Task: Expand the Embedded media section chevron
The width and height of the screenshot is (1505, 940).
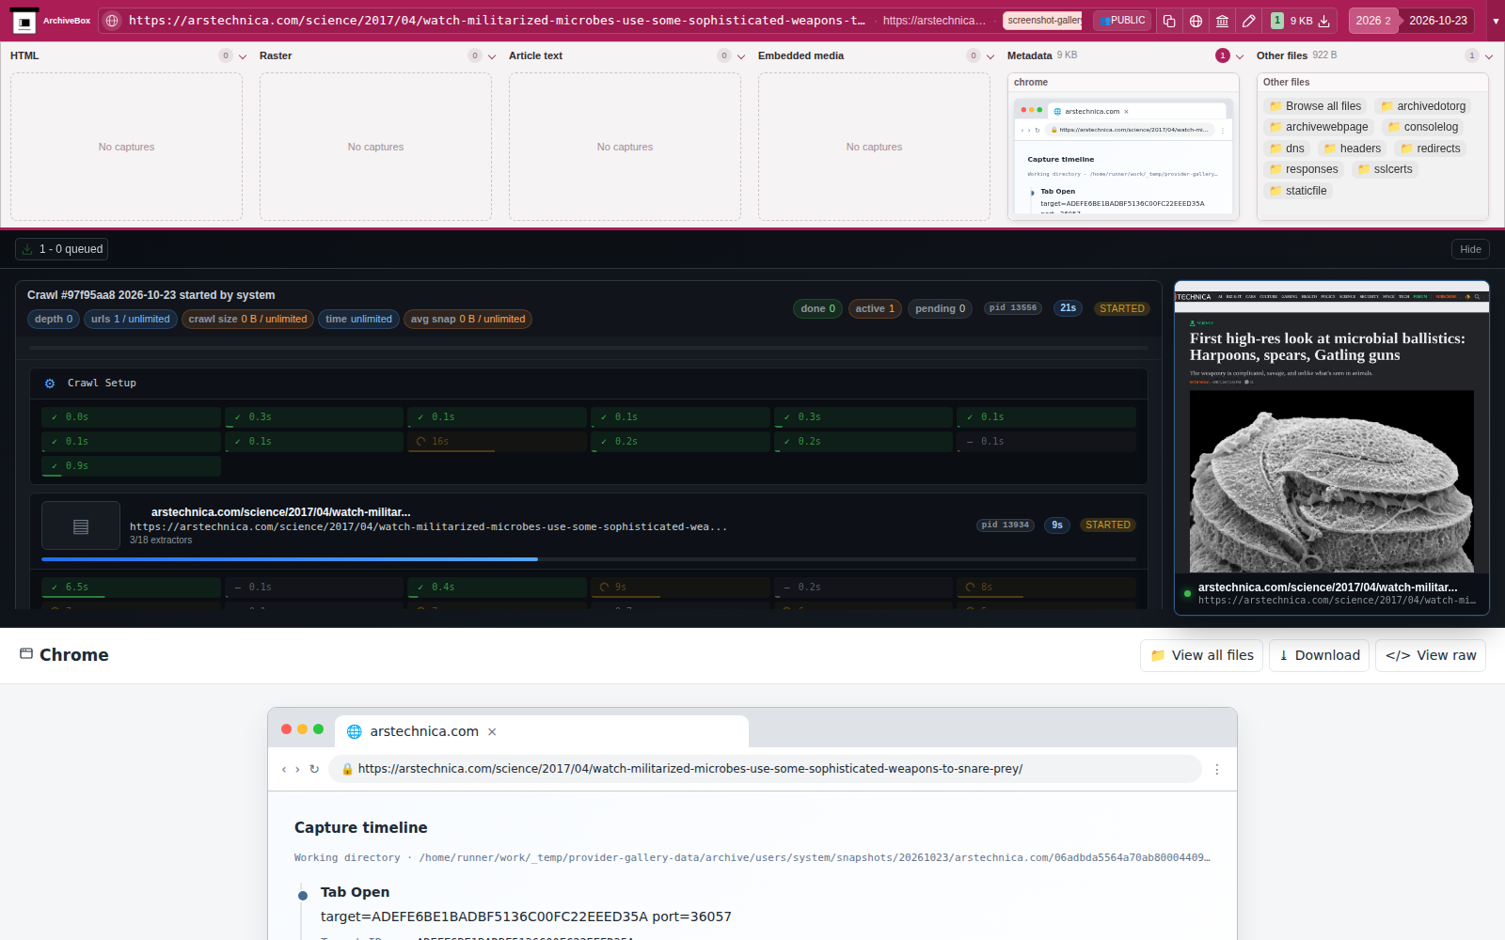Action: (x=990, y=56)
